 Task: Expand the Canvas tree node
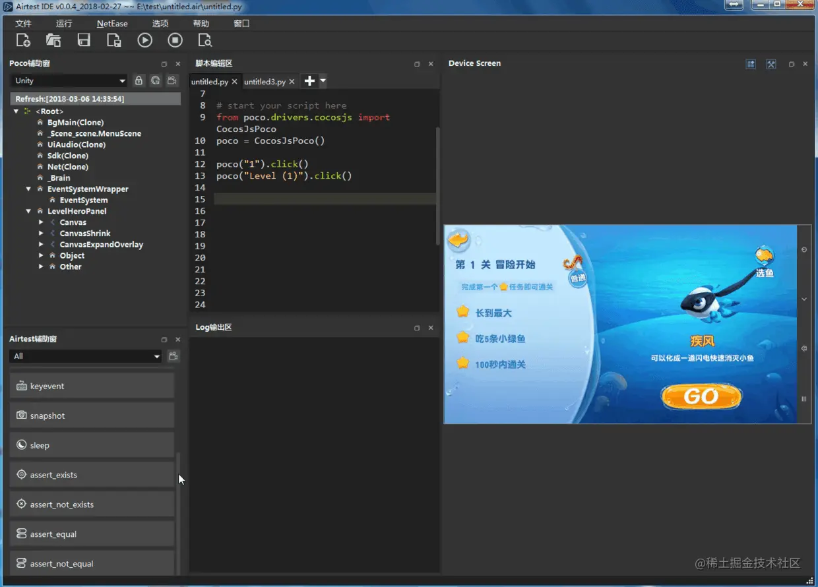(x=41, y=223)
